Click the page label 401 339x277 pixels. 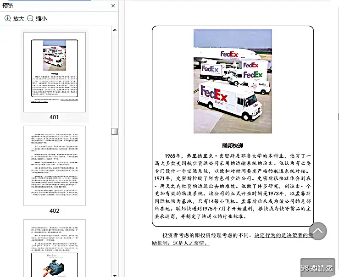54,117
